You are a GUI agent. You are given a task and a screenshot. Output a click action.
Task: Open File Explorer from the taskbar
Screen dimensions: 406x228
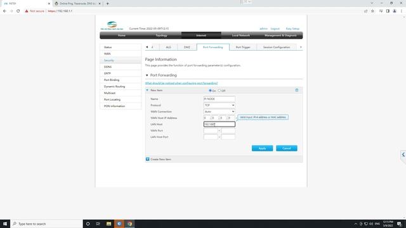coord(108,224)
